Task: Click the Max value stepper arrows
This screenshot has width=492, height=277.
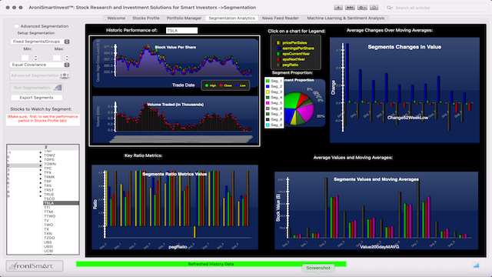Action: [67, 58]
